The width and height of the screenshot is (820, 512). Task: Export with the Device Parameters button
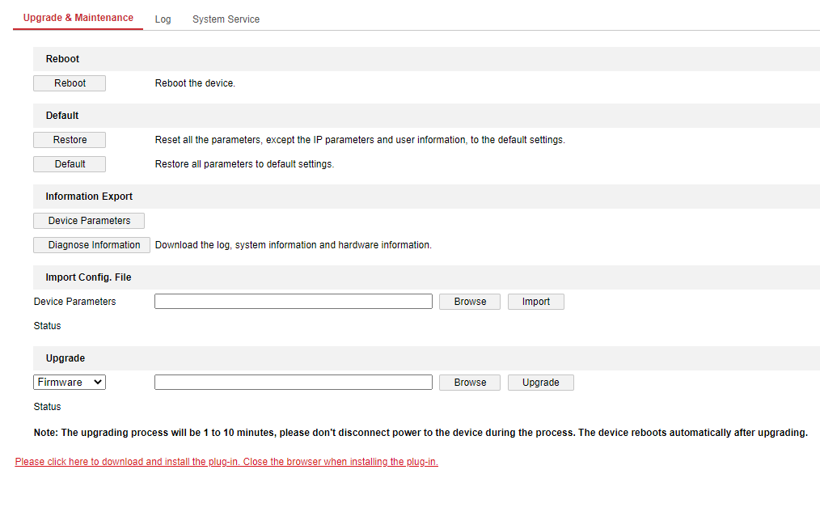pos(89,221)
